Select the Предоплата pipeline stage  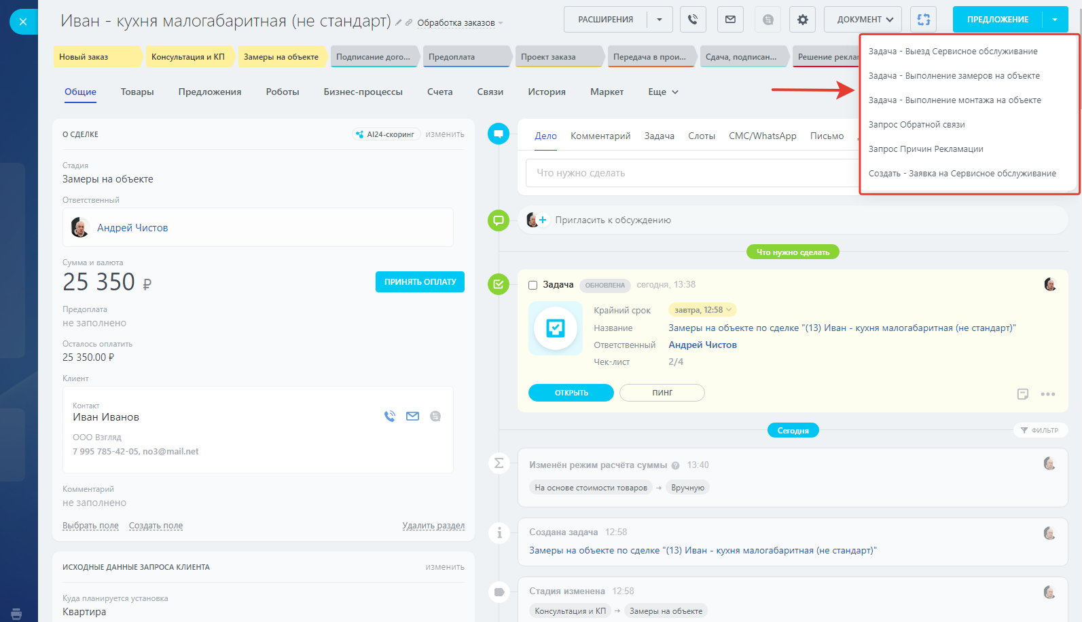[465, 57]
